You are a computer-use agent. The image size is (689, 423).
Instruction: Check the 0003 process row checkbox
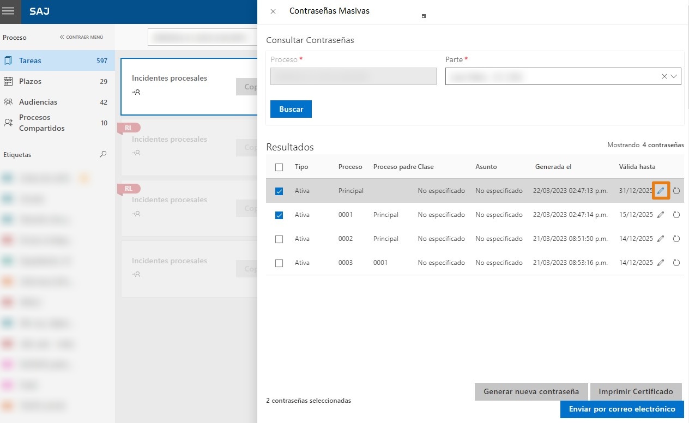pos(279,263)
